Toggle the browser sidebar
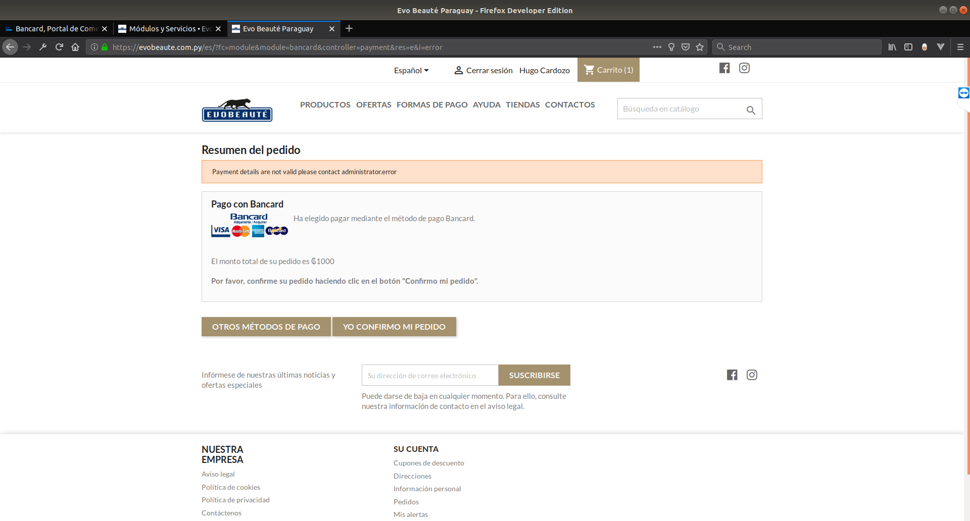Image resolution: width=970 pixels, height=521 pixels. [x=908, y=47]
